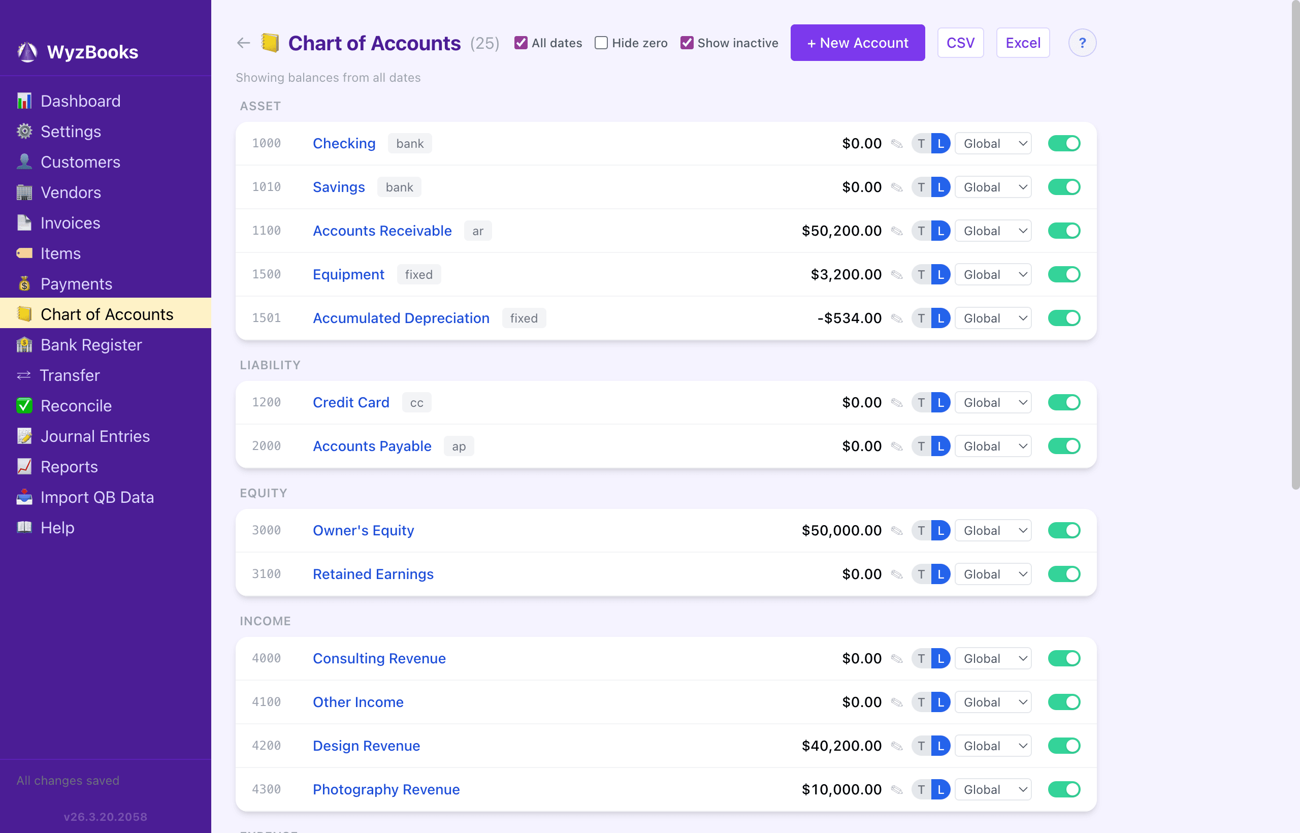The width and height of the screenshot is (1300, 833).
Task: Open the Reconcile tool
Action: (x=76, y=406)
